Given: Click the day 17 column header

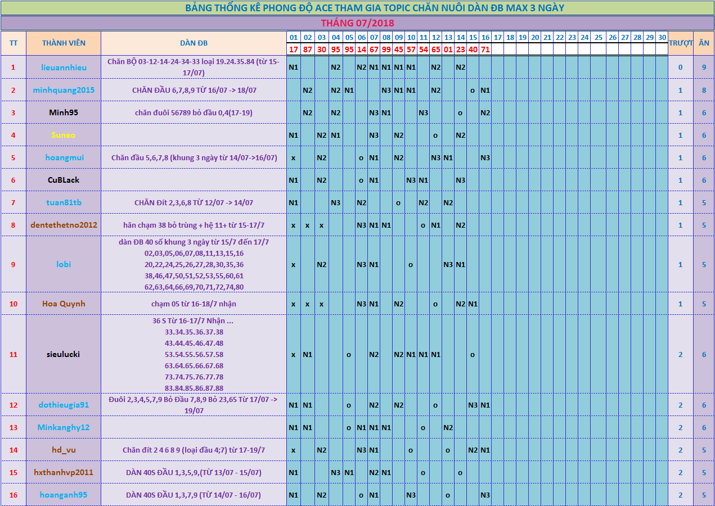Looking at the screenshot, I should (497, 37).
